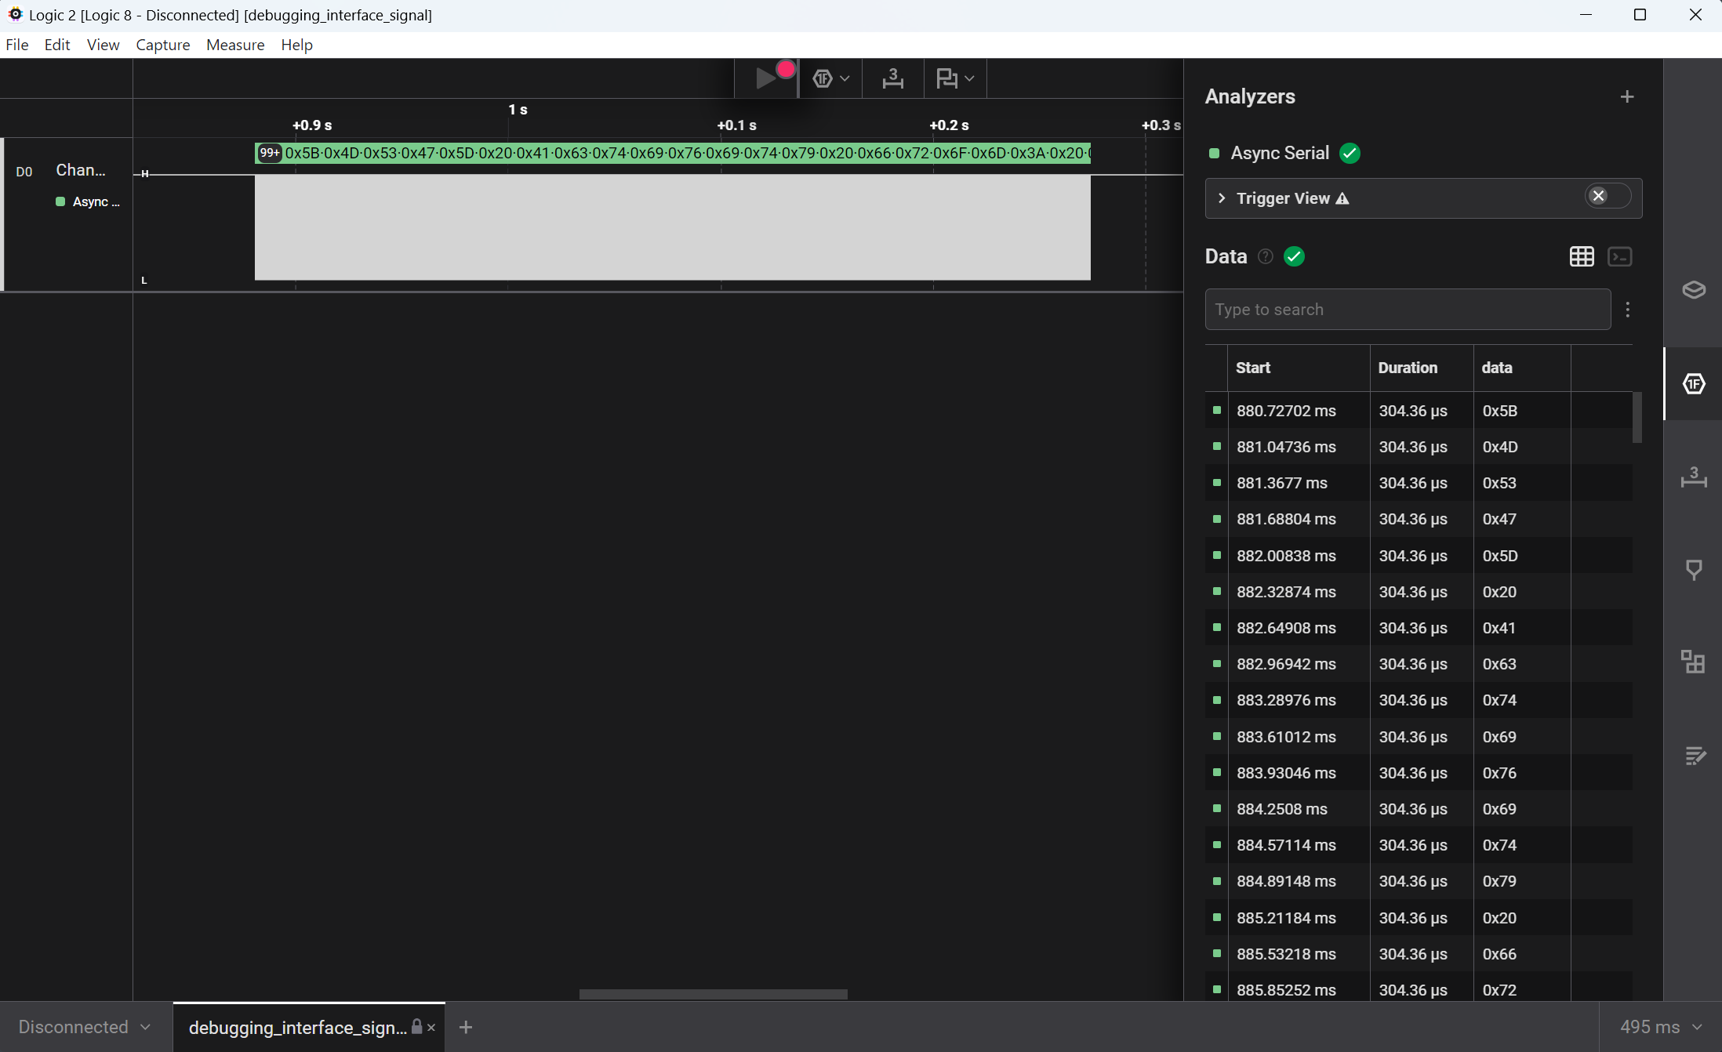Switch data view to terminal mode
Viewport: 1722px width, 1052px height.
pos(1619,256)
